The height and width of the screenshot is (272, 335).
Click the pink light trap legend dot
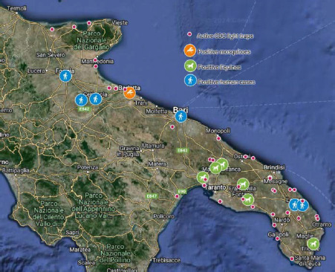[x=189, y=34]
